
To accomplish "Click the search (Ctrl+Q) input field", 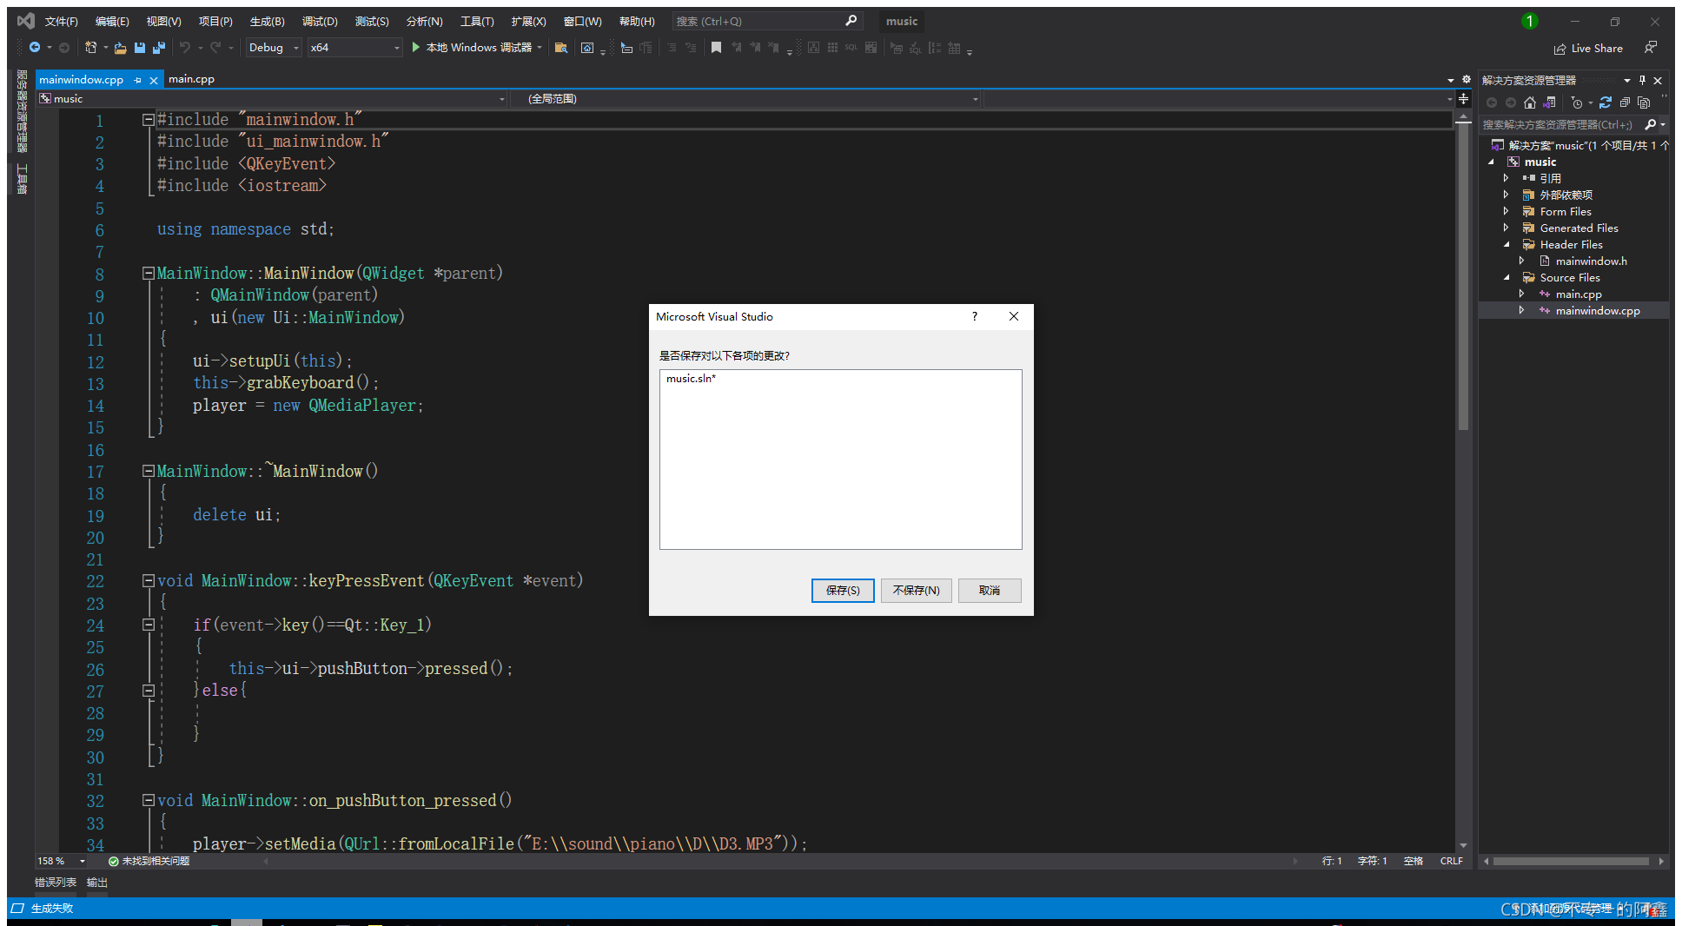I will pyautogui.click(x=766, y=21).
